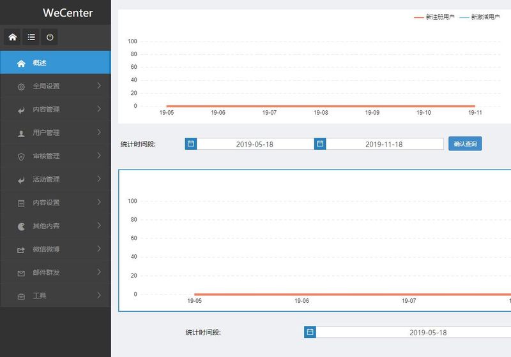Viewport: 511px width, 357px height.
Task: Click the user icon beside 用户管理
Action: [x=21, y=133]
